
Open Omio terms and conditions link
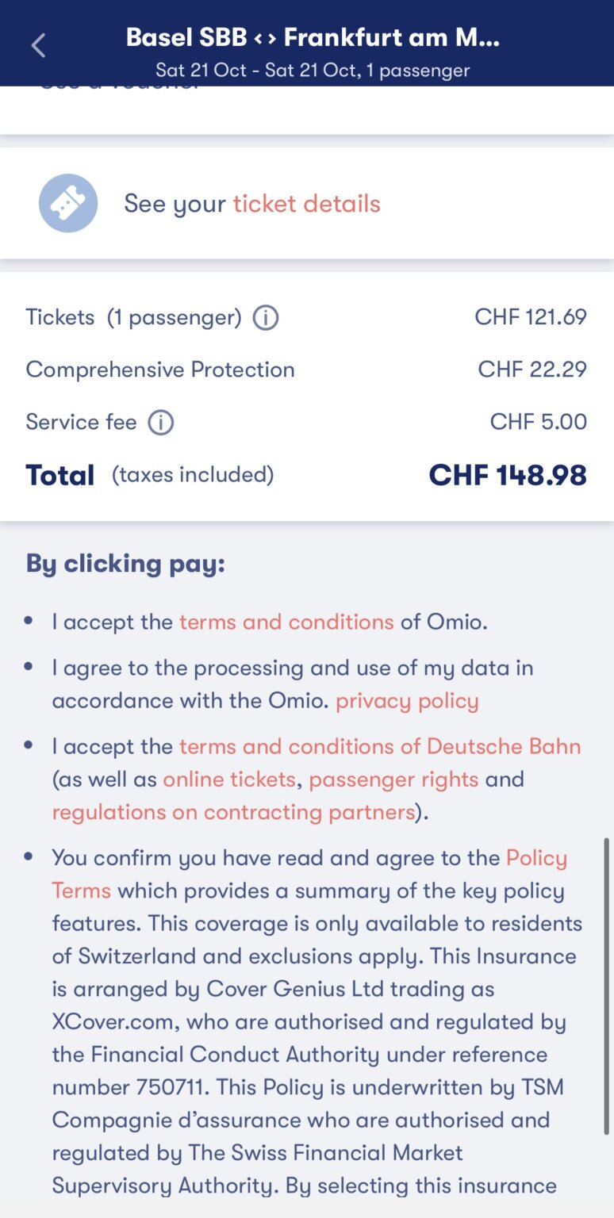point(286,622)
